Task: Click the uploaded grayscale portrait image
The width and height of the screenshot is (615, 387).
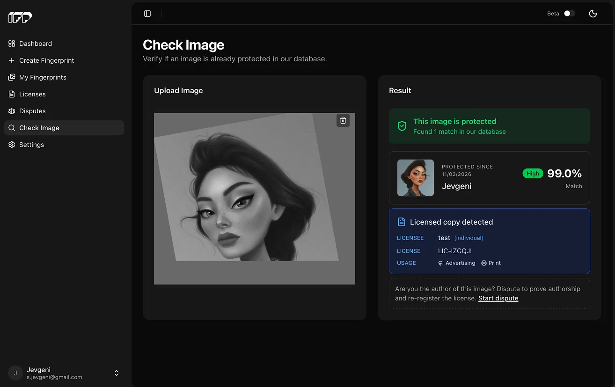Action: tap(255, 198)
